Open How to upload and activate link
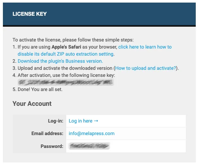This screenshot has height=165, width=198. [146, 68]
